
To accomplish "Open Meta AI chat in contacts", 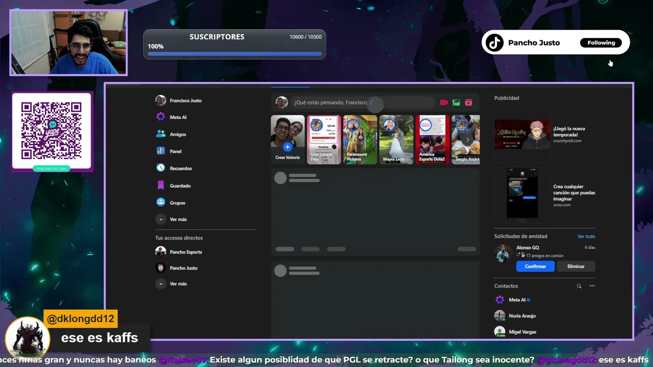I will (513, 300).
